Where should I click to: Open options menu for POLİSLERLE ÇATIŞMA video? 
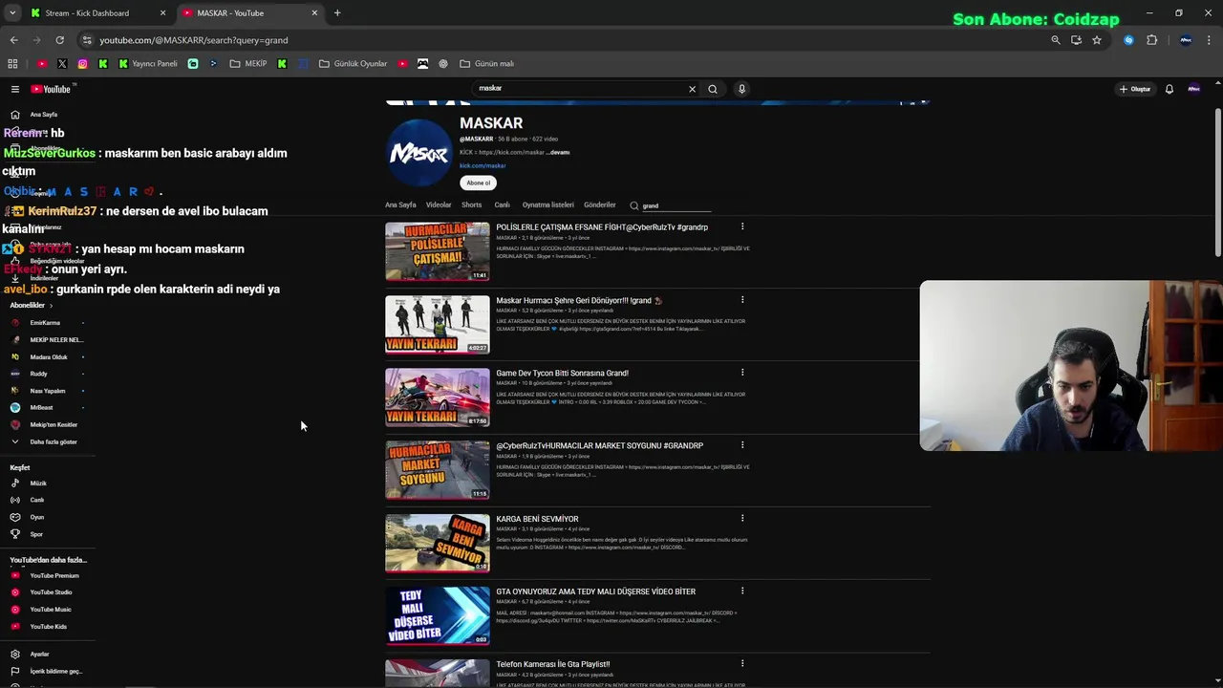742,227
